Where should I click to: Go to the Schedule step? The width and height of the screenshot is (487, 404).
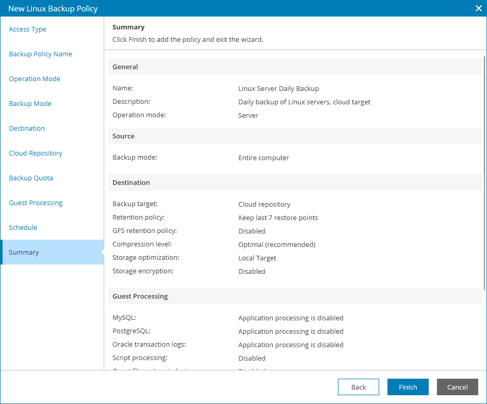pyautogui.click(x=23, y=228)
